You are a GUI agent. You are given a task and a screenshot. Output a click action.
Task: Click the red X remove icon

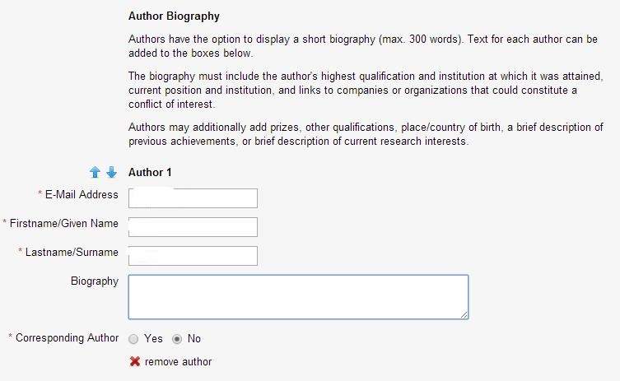pyautogui.click(x=135, y=362)
